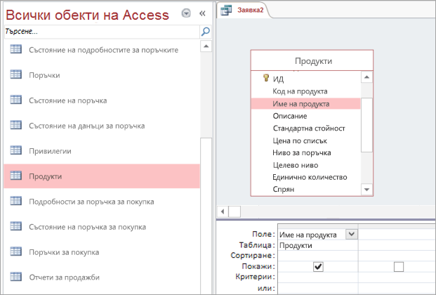Click table icon beside Поръчки

click(16, 74)
